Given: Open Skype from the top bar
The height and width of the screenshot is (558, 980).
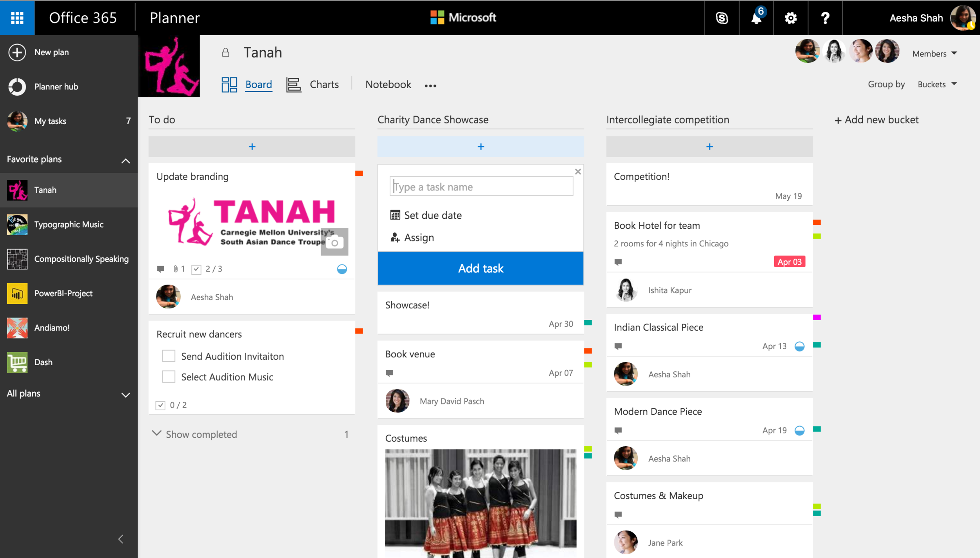Looking at the screenshot, I should 722,18.
